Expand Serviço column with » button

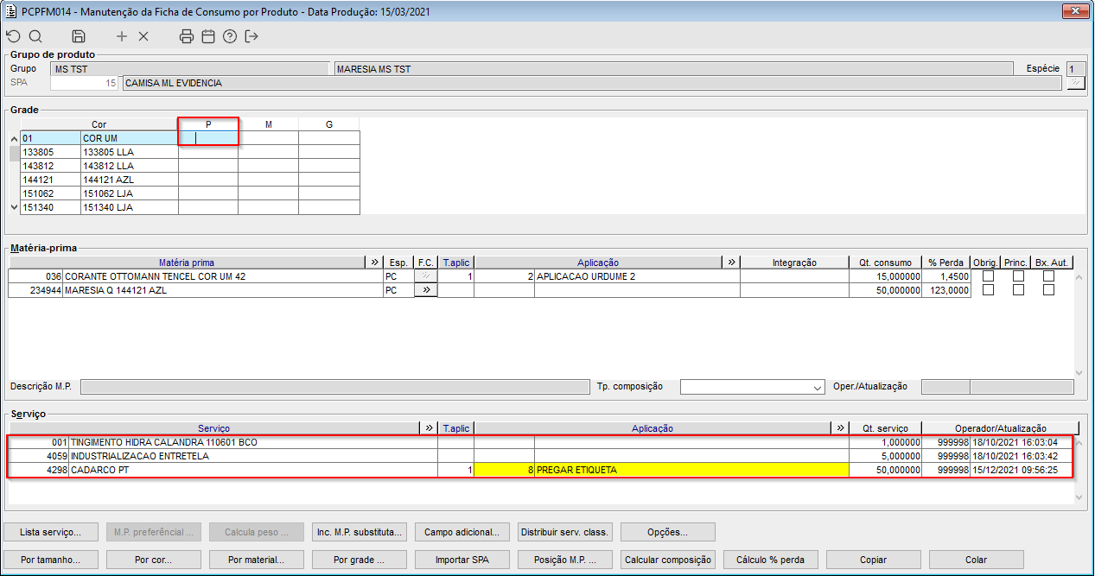click(x=430, y=428)
